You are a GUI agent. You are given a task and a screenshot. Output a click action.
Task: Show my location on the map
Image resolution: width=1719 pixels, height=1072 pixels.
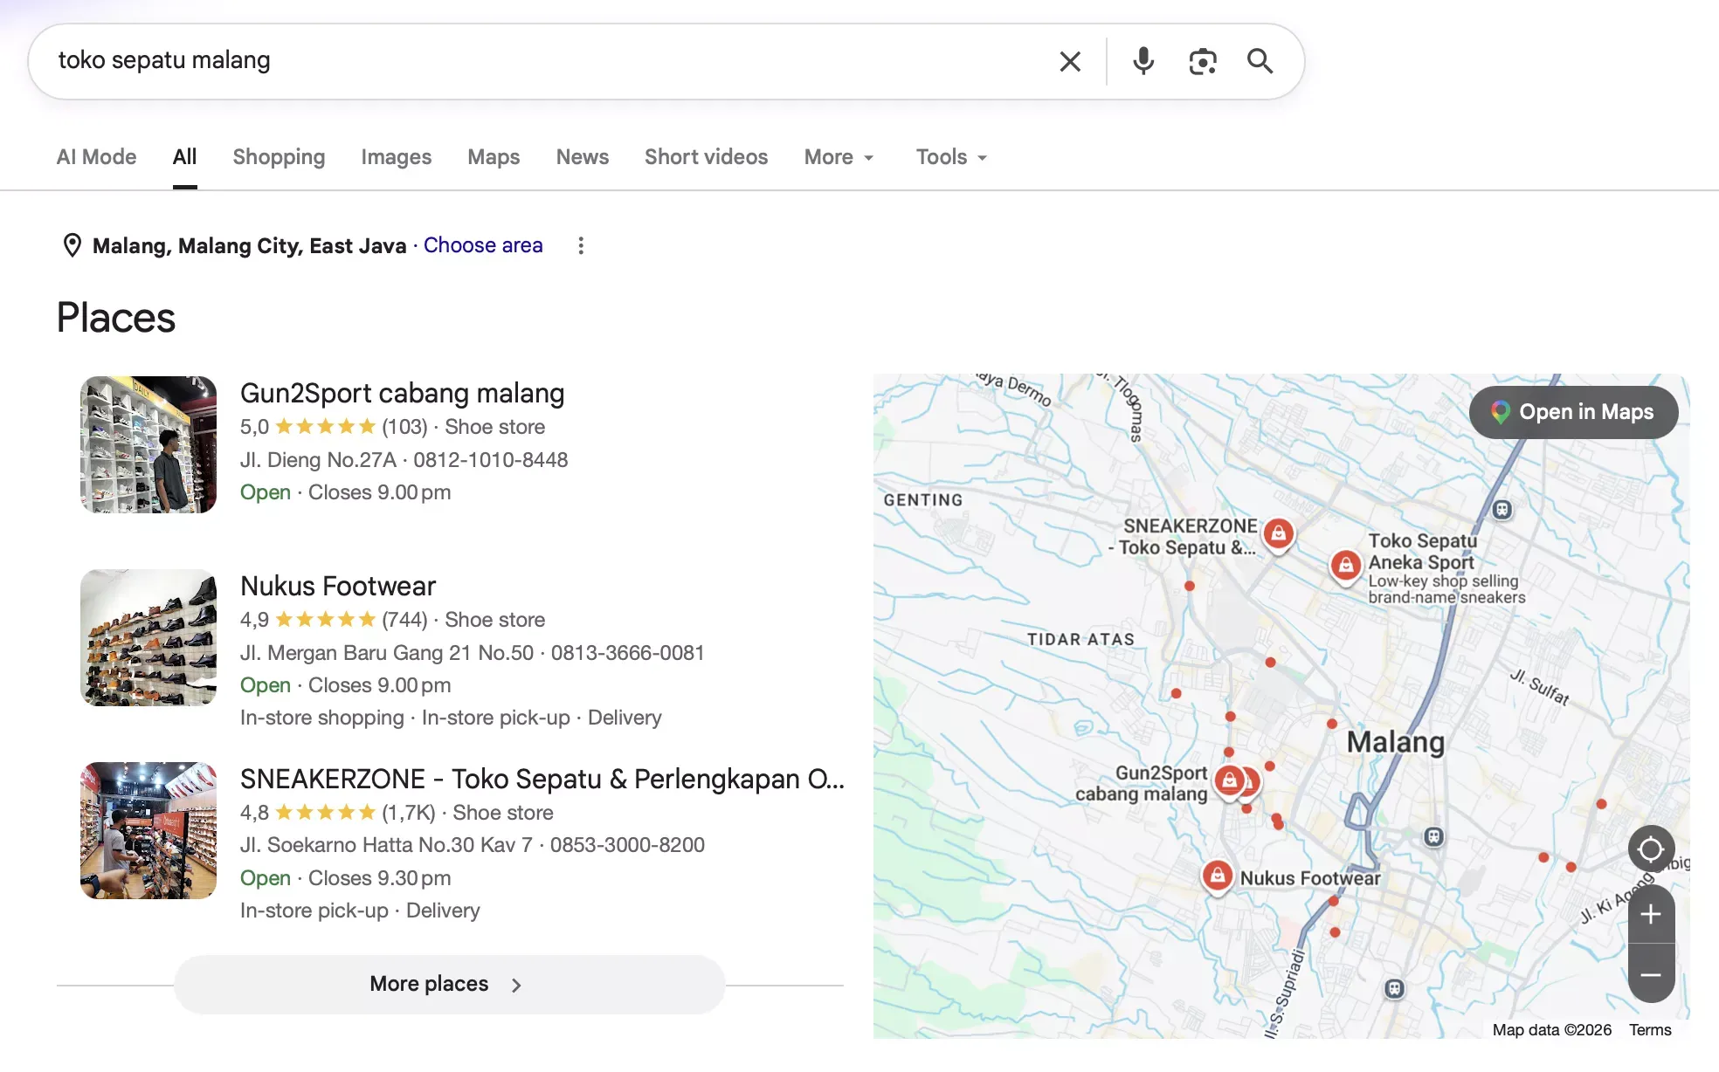point(1651,849)
